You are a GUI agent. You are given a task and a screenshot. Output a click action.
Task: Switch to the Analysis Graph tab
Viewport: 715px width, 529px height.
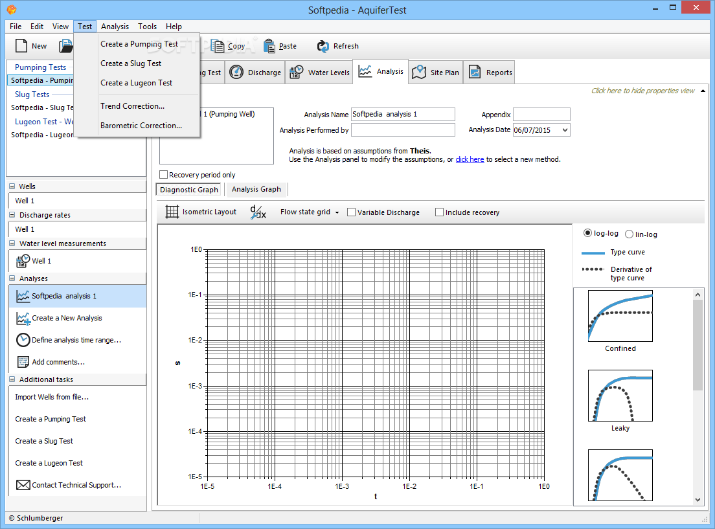click(x=256, y=189)
